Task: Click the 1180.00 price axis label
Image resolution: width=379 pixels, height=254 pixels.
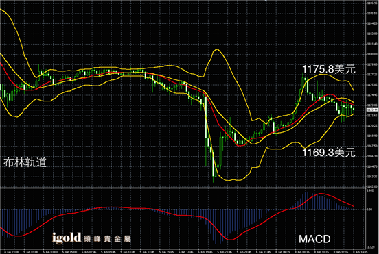Action: (x=372, y=54)
